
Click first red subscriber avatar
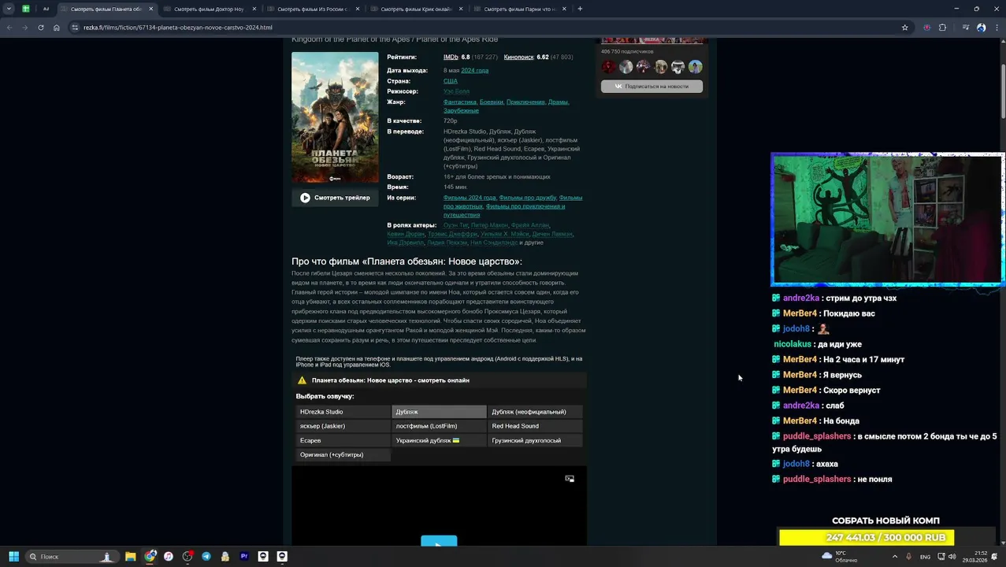tap(609, 67)
